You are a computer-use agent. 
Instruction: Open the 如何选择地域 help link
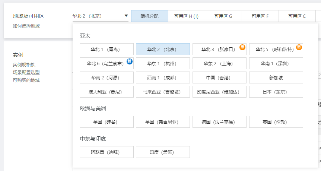pos(26,26)
